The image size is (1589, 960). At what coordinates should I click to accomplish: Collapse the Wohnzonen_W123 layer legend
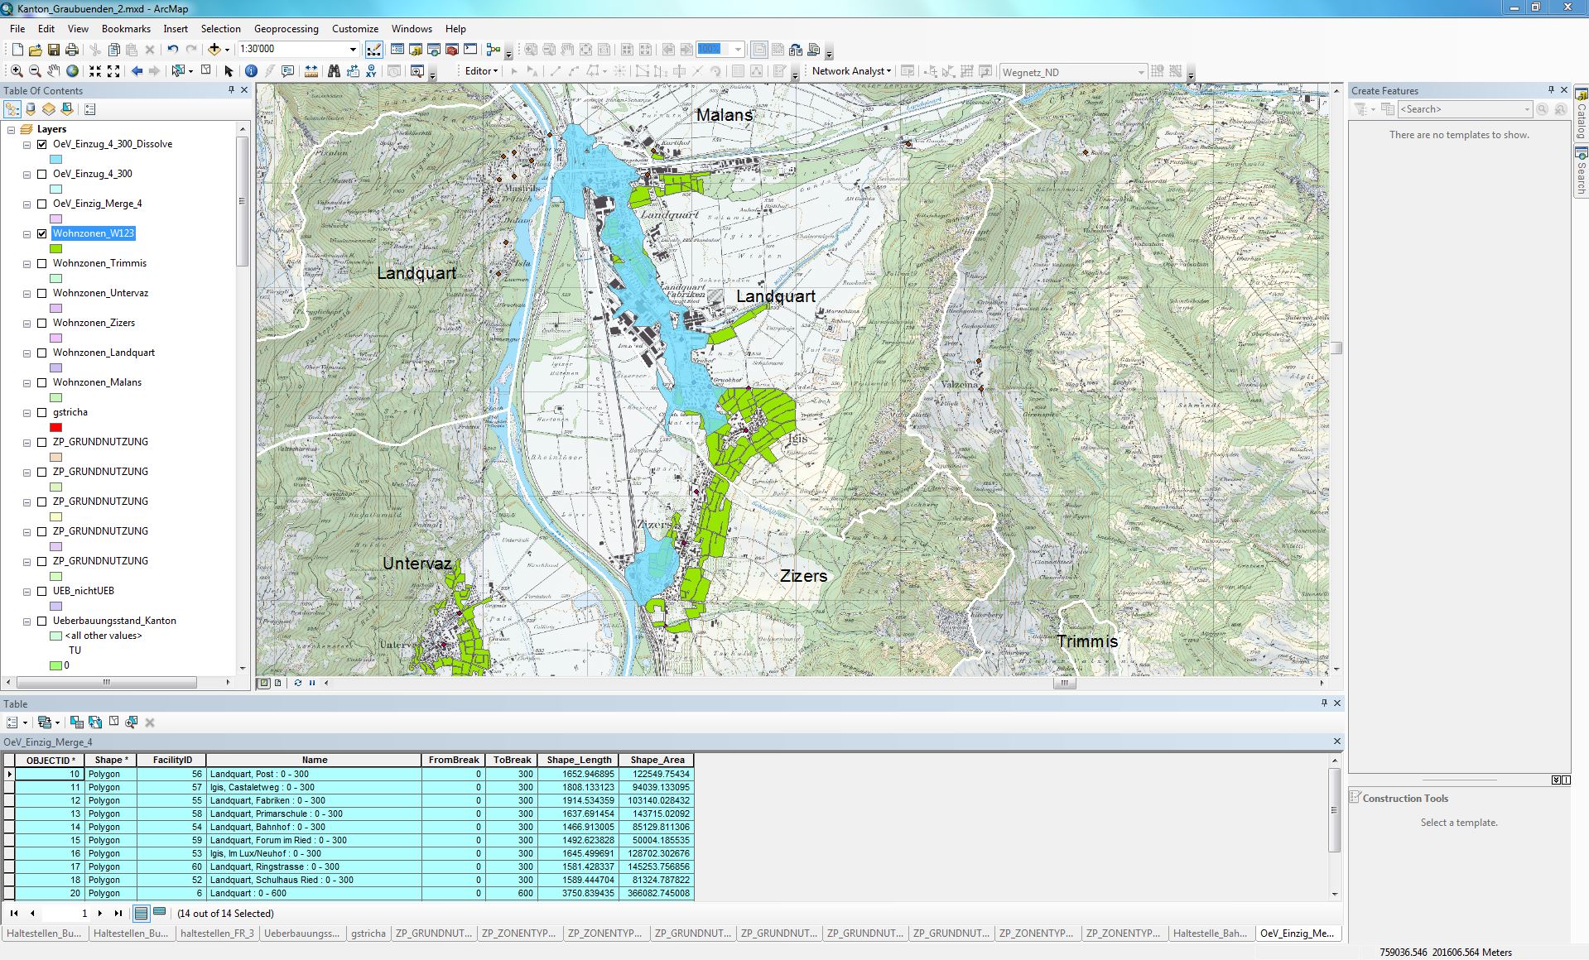27,234
